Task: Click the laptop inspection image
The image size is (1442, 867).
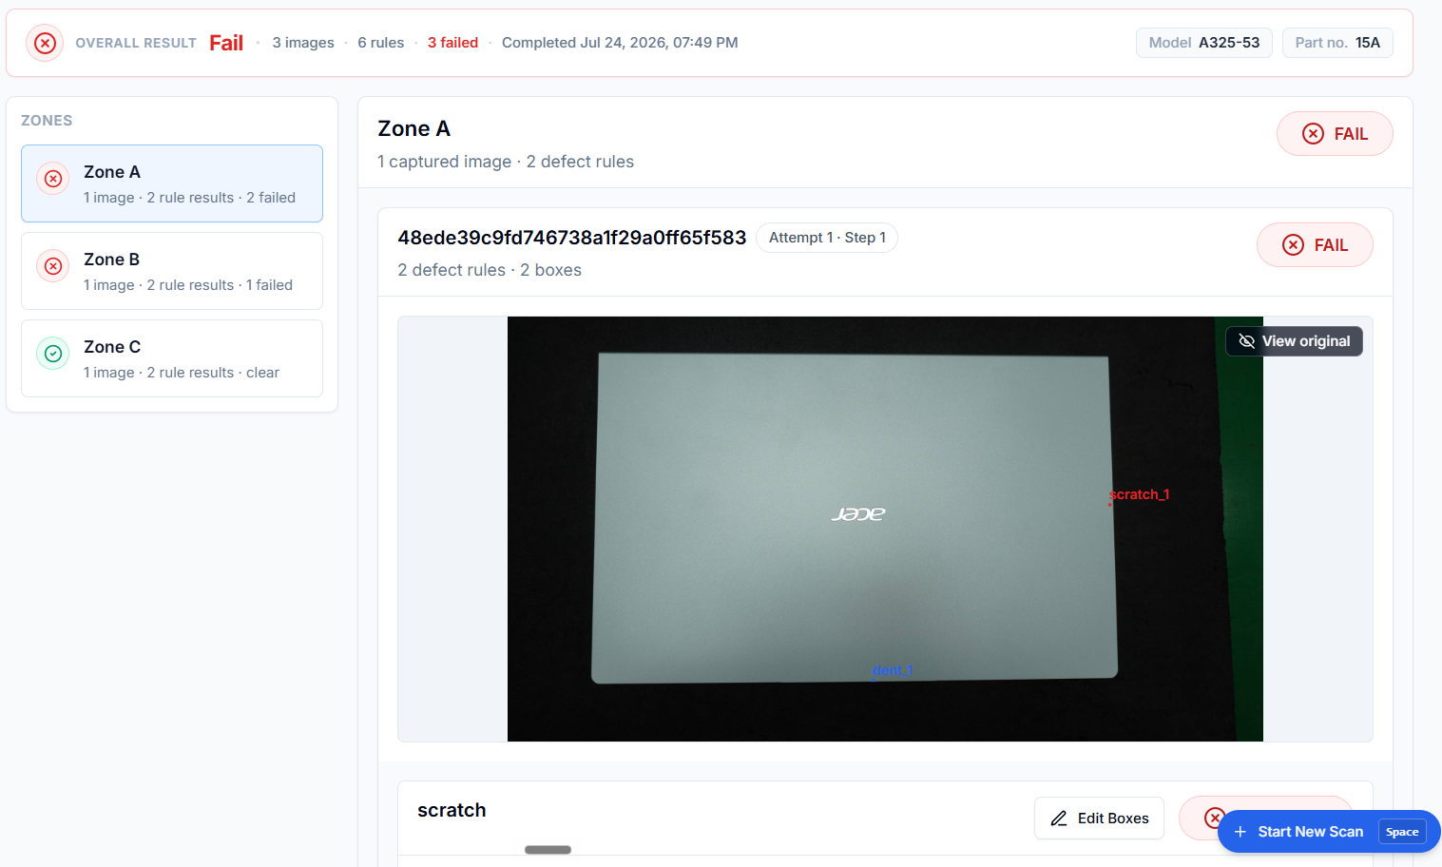Action: [885, 529]
